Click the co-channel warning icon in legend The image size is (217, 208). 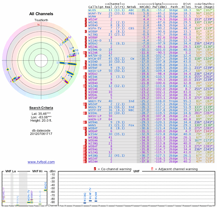95,169
